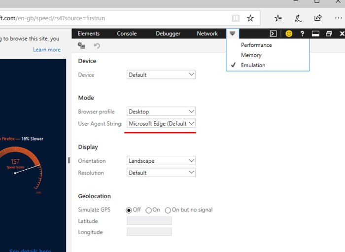Image resolution: width=345 pixels, height=252 pixels.
Task: Open DevTools help question mark icon
Action: pos(302,34)
